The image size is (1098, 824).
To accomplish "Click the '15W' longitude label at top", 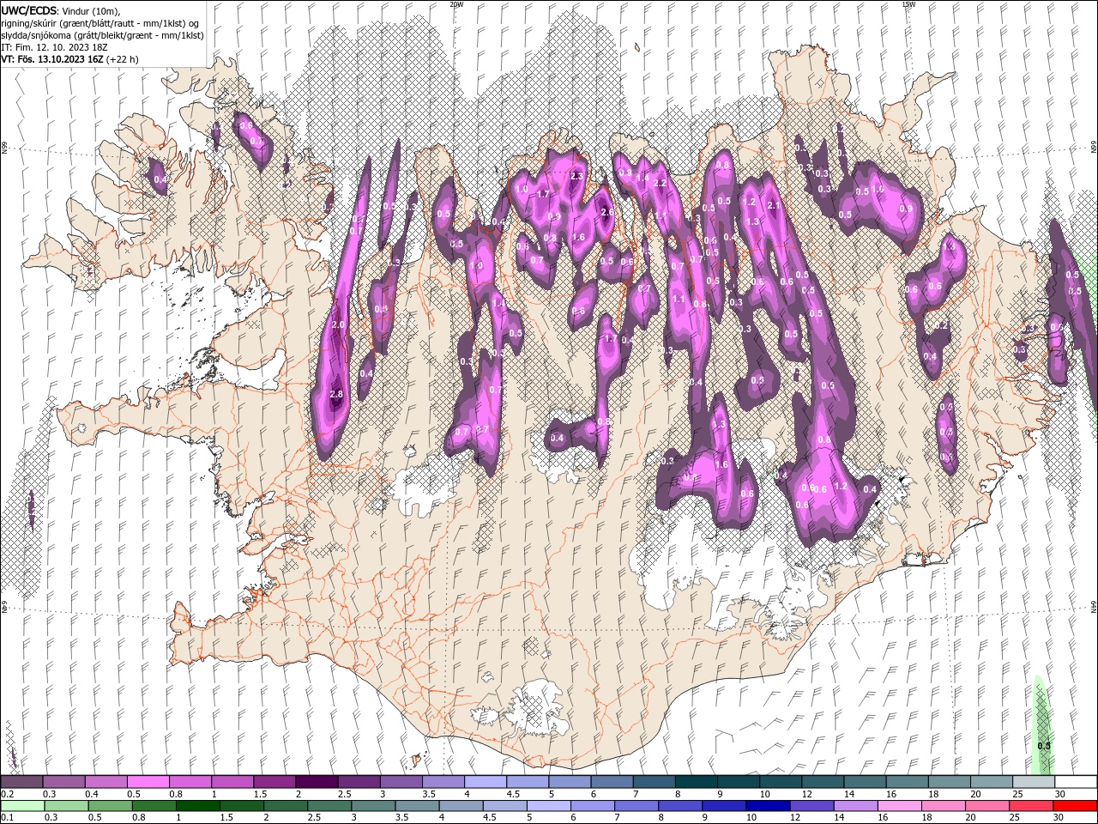I will pyautogui.click(x=908, y=4).
